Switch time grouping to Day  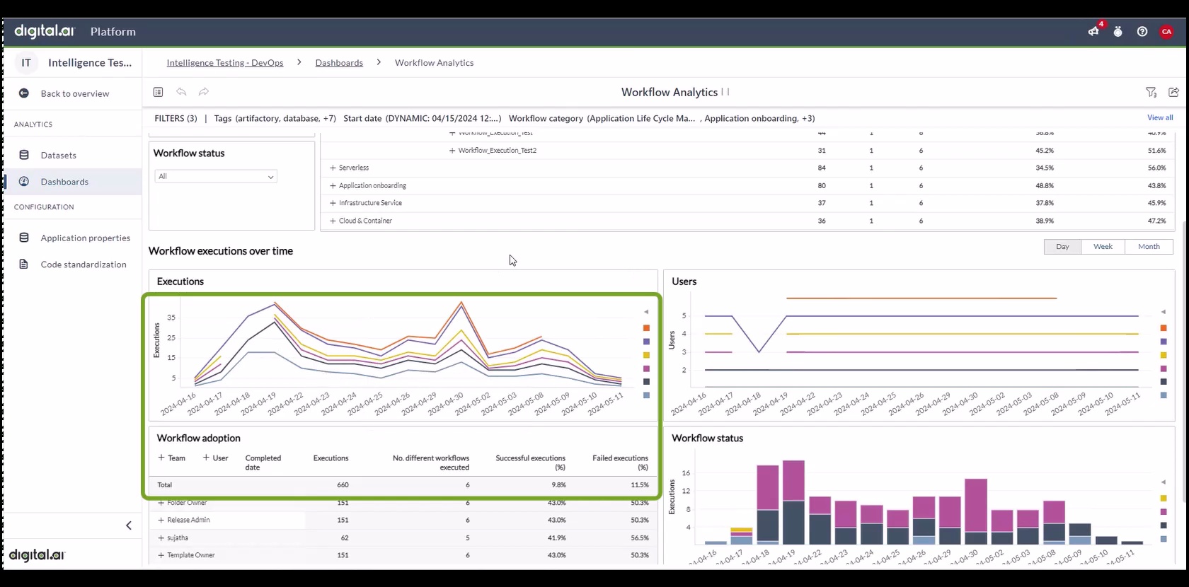click(x=1062, y=247)
